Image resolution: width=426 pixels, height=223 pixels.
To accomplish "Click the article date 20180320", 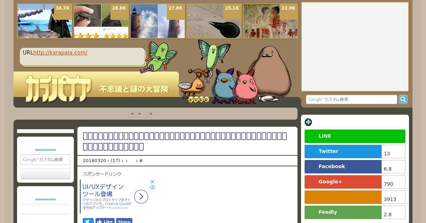I will [94, 161].
